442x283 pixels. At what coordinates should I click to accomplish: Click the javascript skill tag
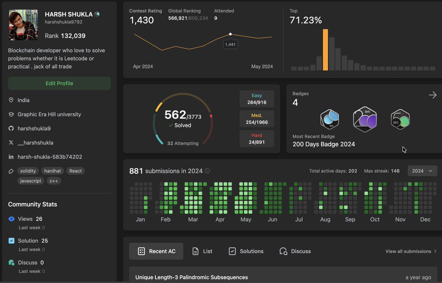coord(31,181)
